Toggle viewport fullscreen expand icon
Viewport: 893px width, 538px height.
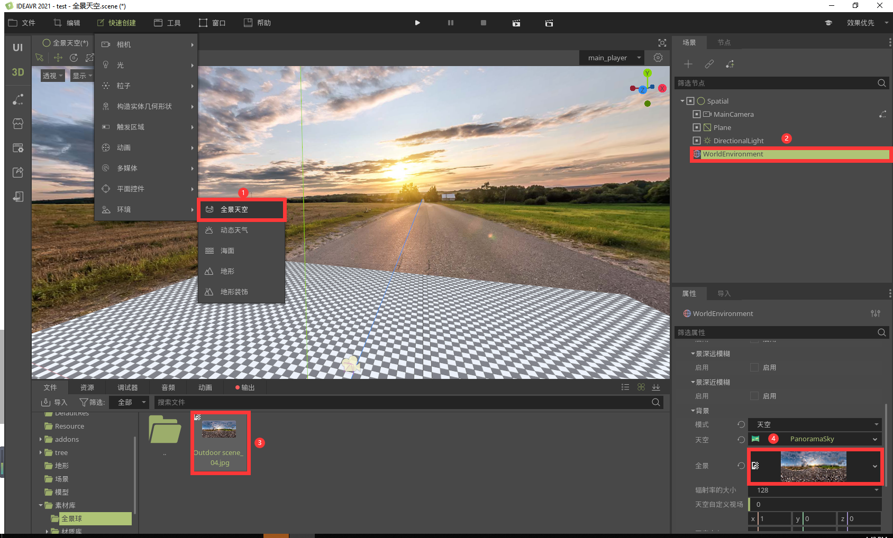coord(662,43)
